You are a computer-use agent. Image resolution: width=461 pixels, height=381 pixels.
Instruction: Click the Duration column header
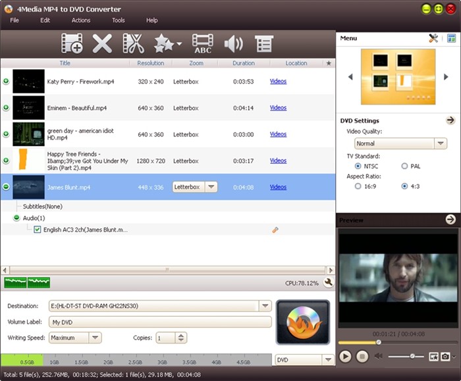click(x=244, y=63)
